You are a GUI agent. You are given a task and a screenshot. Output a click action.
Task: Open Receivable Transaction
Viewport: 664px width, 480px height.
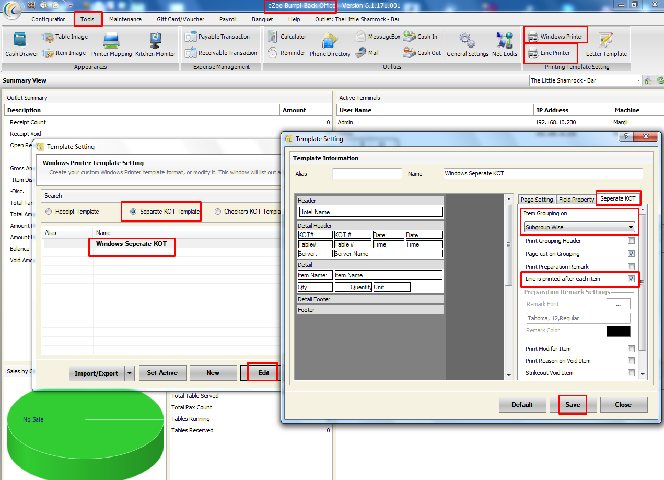point(221,53)
